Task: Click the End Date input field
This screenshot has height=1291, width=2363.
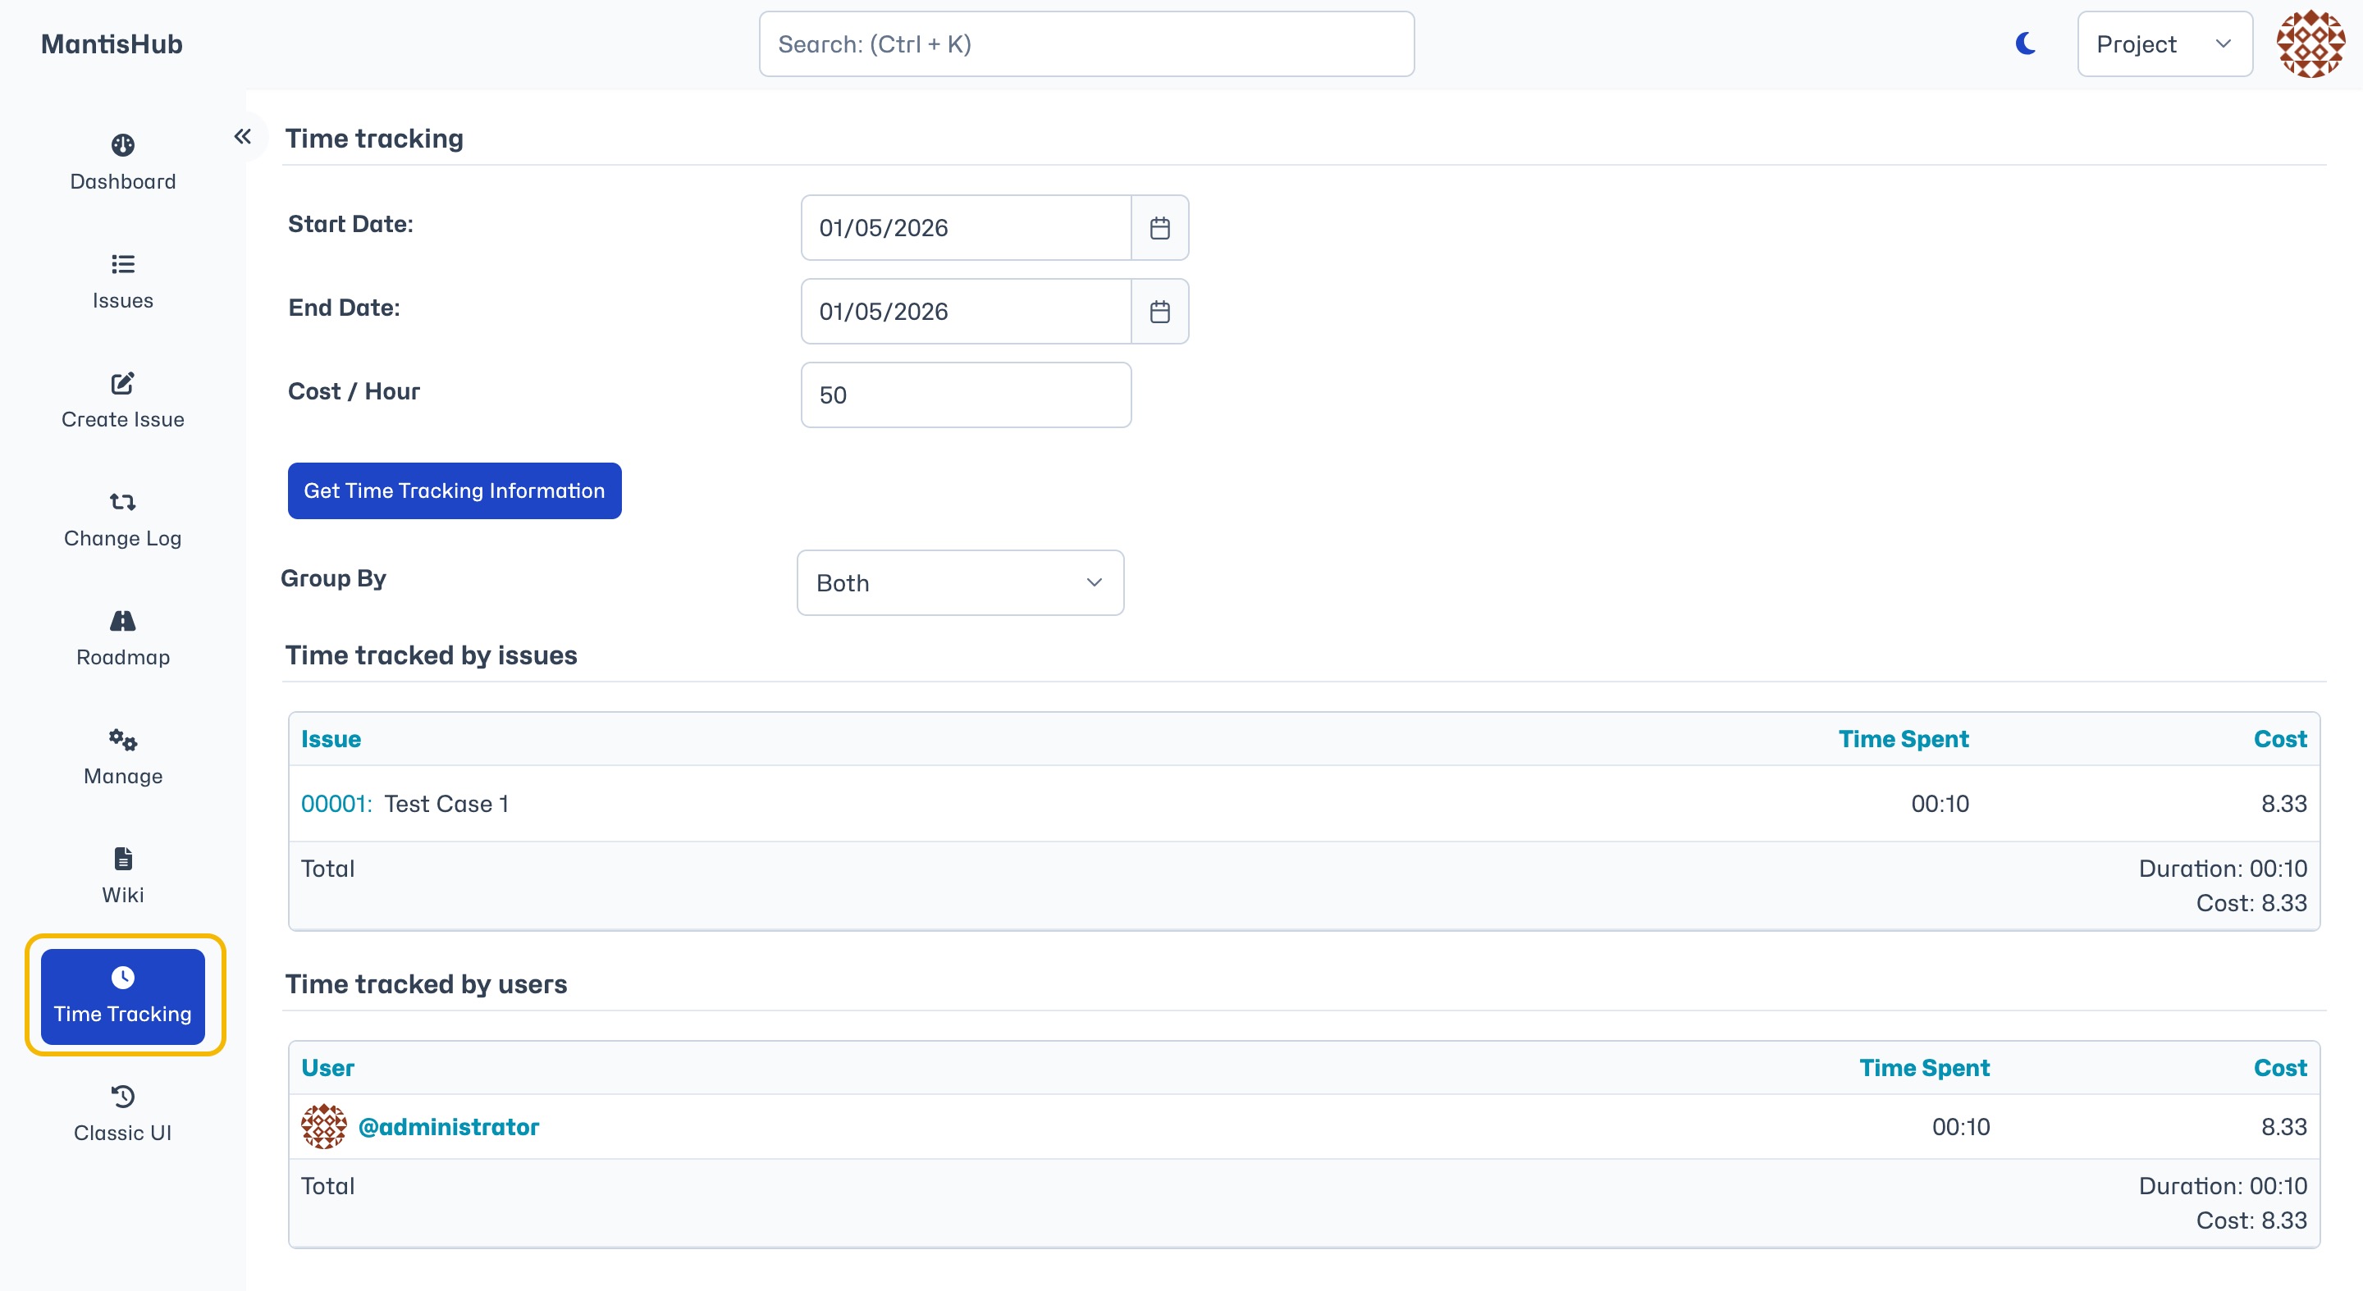Action: [x=966, y=312]
